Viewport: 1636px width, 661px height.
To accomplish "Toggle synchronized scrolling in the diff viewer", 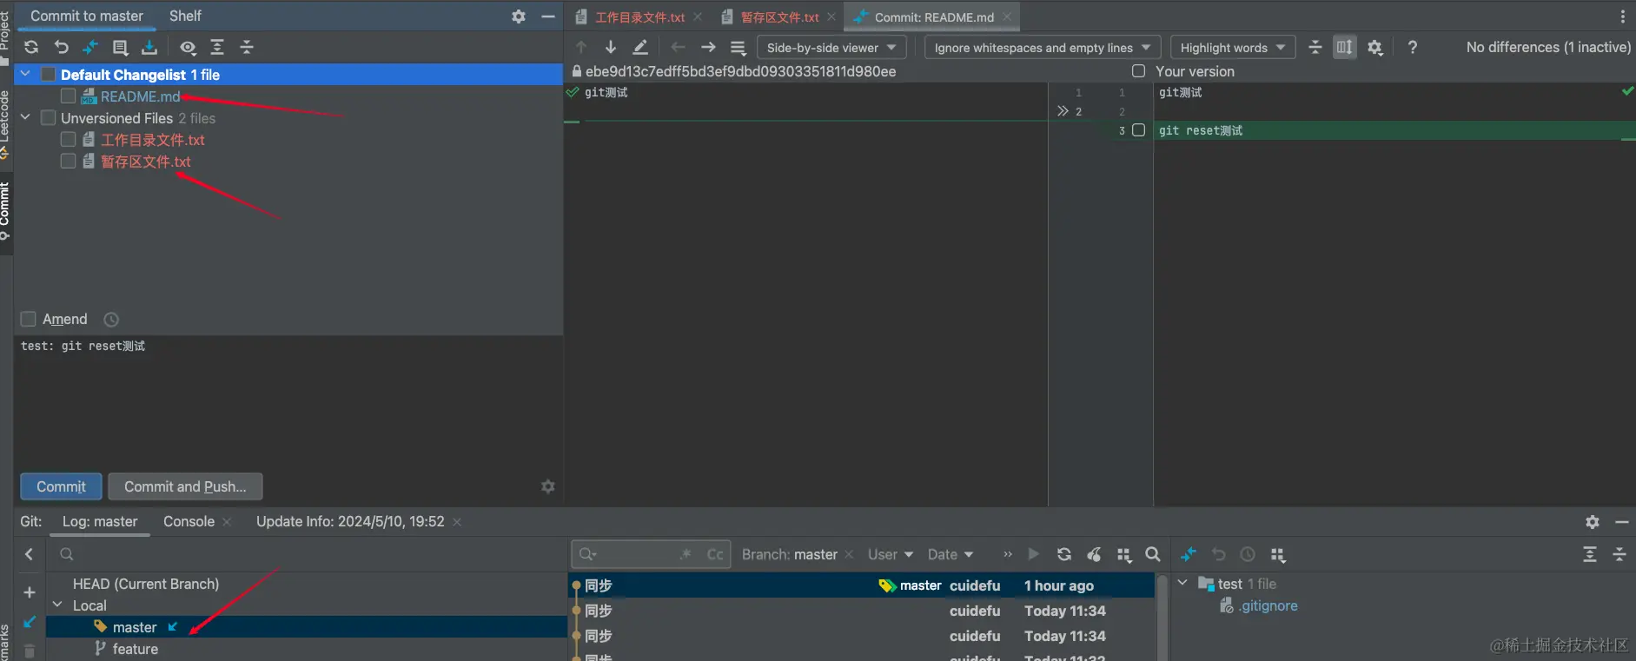I will pyautogui.click(x=1344, y=47).
